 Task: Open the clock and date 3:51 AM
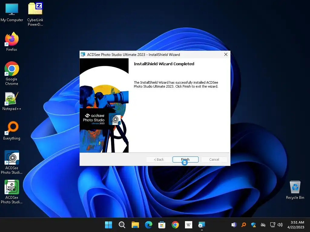tap(296, 225)
